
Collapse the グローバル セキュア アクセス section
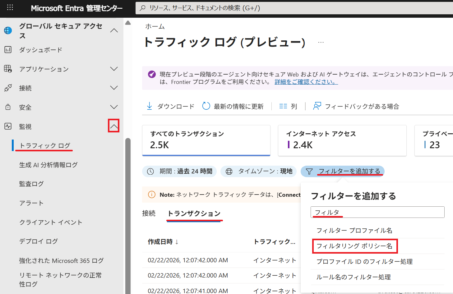point(114,30)
